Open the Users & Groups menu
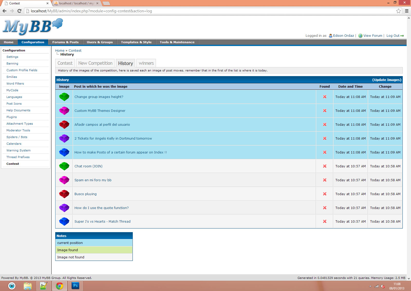The width and height of the screenshot is (411, 291). point(100,42)
